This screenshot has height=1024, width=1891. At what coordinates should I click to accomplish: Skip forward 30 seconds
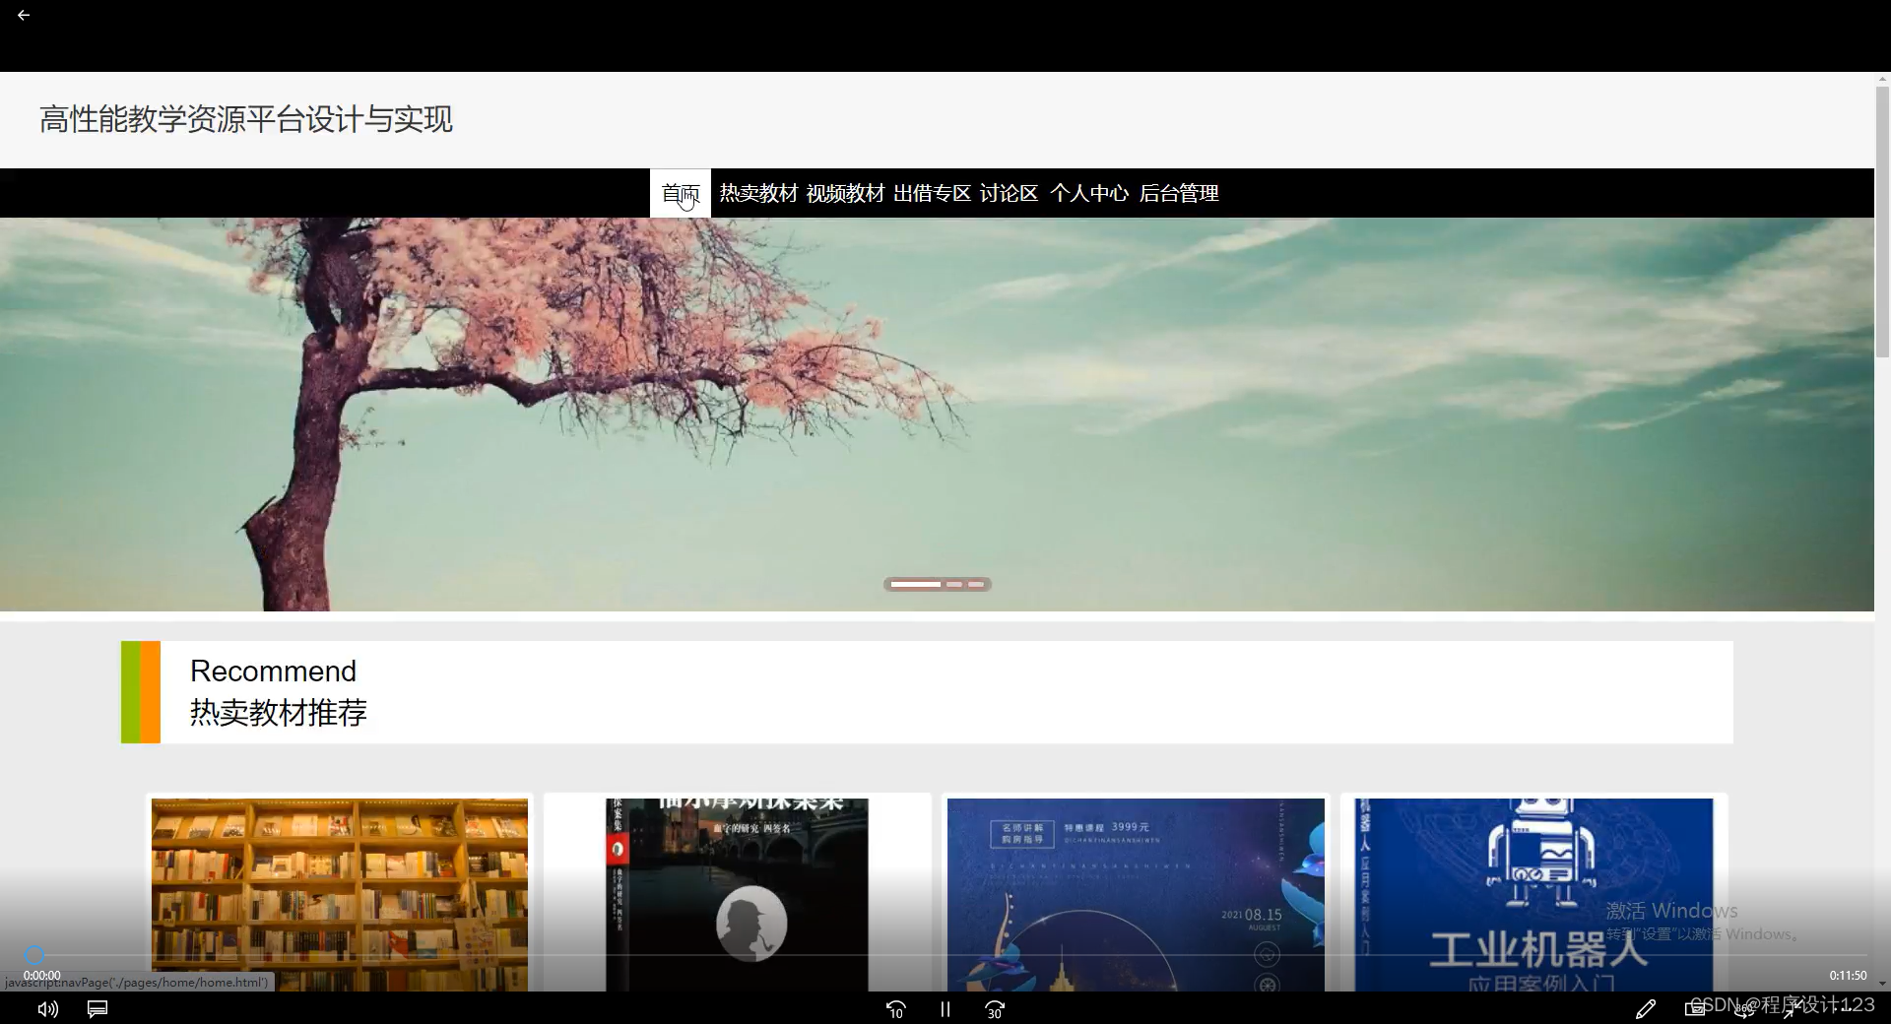pyautogui.click(x=995, y=1009)
